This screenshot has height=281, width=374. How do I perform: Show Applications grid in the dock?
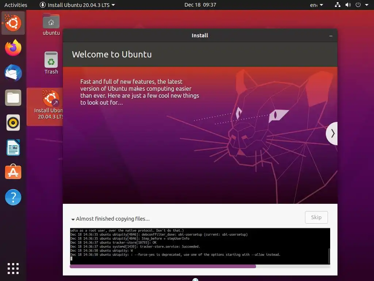(13, 269)
